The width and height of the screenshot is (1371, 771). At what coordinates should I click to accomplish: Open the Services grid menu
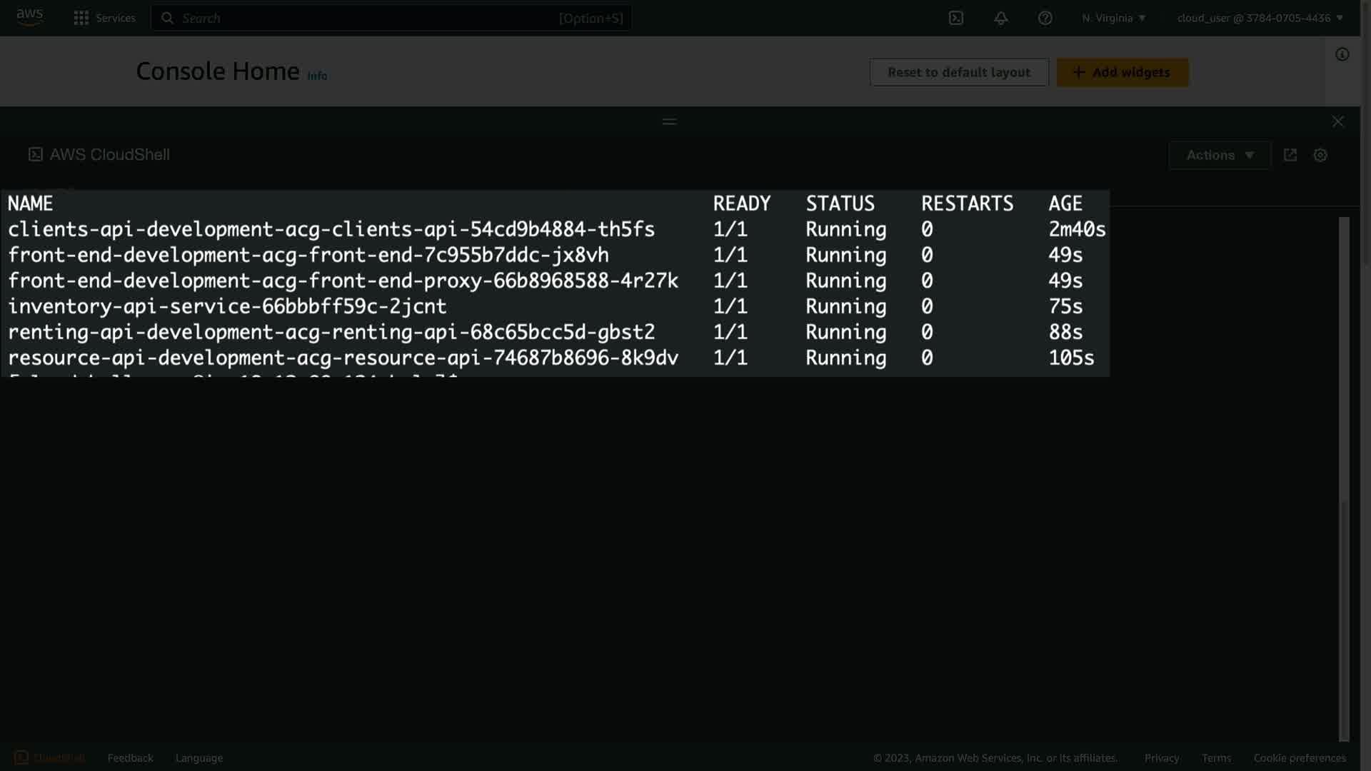click(104, 18)
